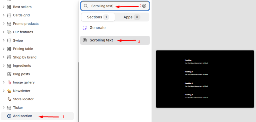256x122 pixels.
Task: Select the Our features label
Action: 23,32
